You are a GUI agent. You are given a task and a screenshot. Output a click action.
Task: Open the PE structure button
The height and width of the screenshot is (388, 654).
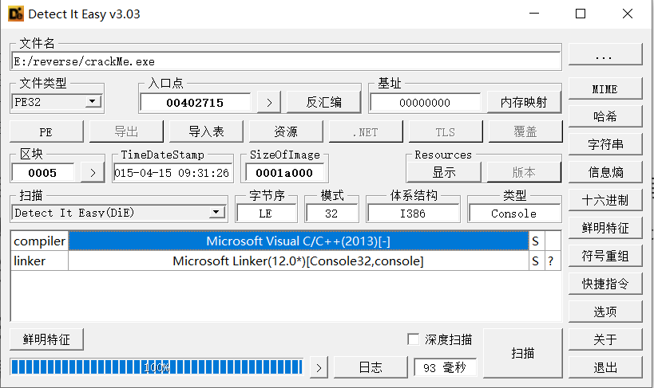click(46, 132)
